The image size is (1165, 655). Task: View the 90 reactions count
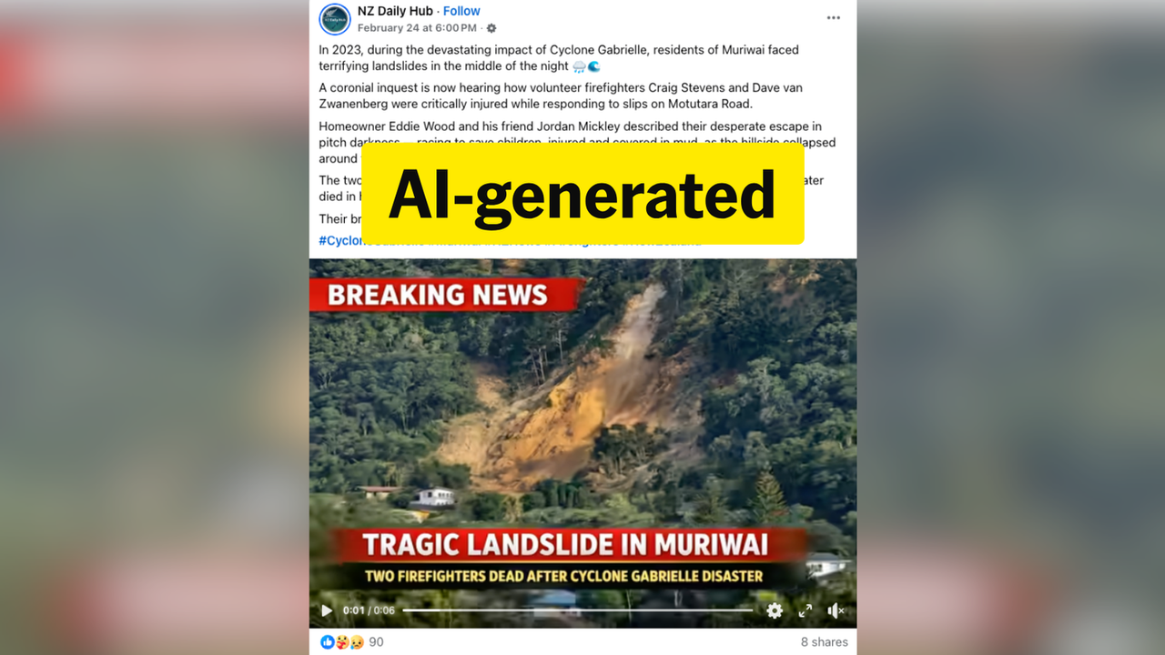376,642
